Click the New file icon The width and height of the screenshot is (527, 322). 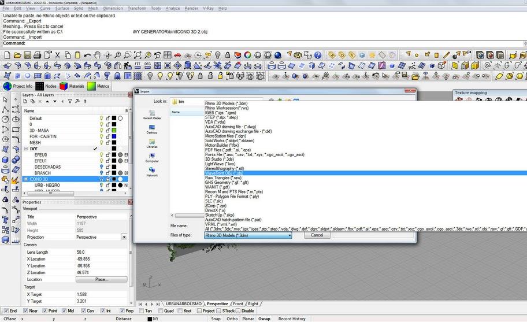[7, 55]
